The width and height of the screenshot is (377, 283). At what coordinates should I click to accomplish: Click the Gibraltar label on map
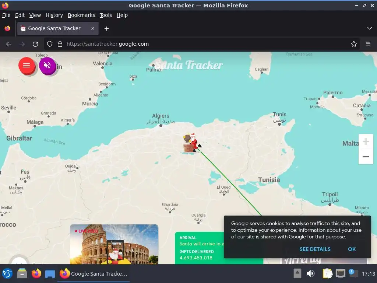19,139
